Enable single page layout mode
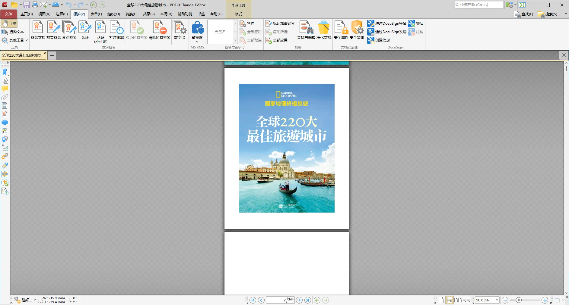 441,300
